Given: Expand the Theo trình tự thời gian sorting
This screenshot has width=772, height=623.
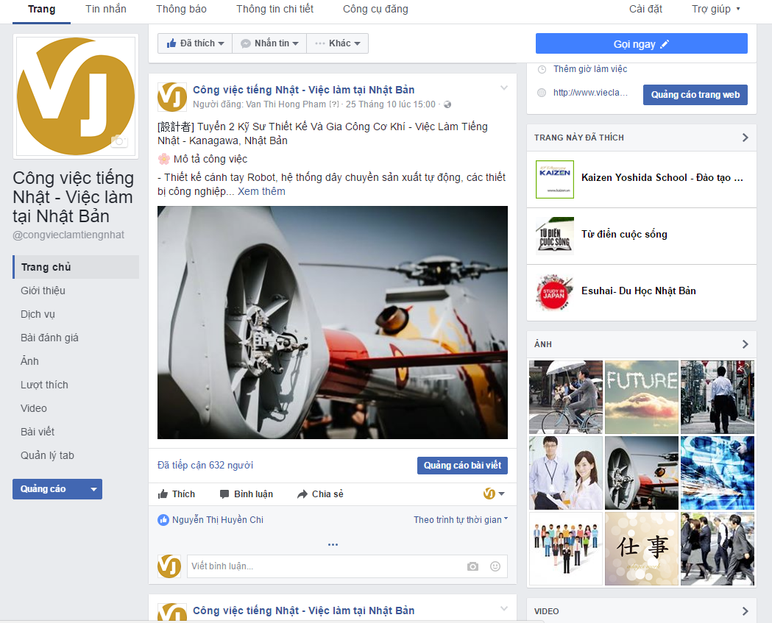Looking at the screenshot, I should [x=461, y=520].
